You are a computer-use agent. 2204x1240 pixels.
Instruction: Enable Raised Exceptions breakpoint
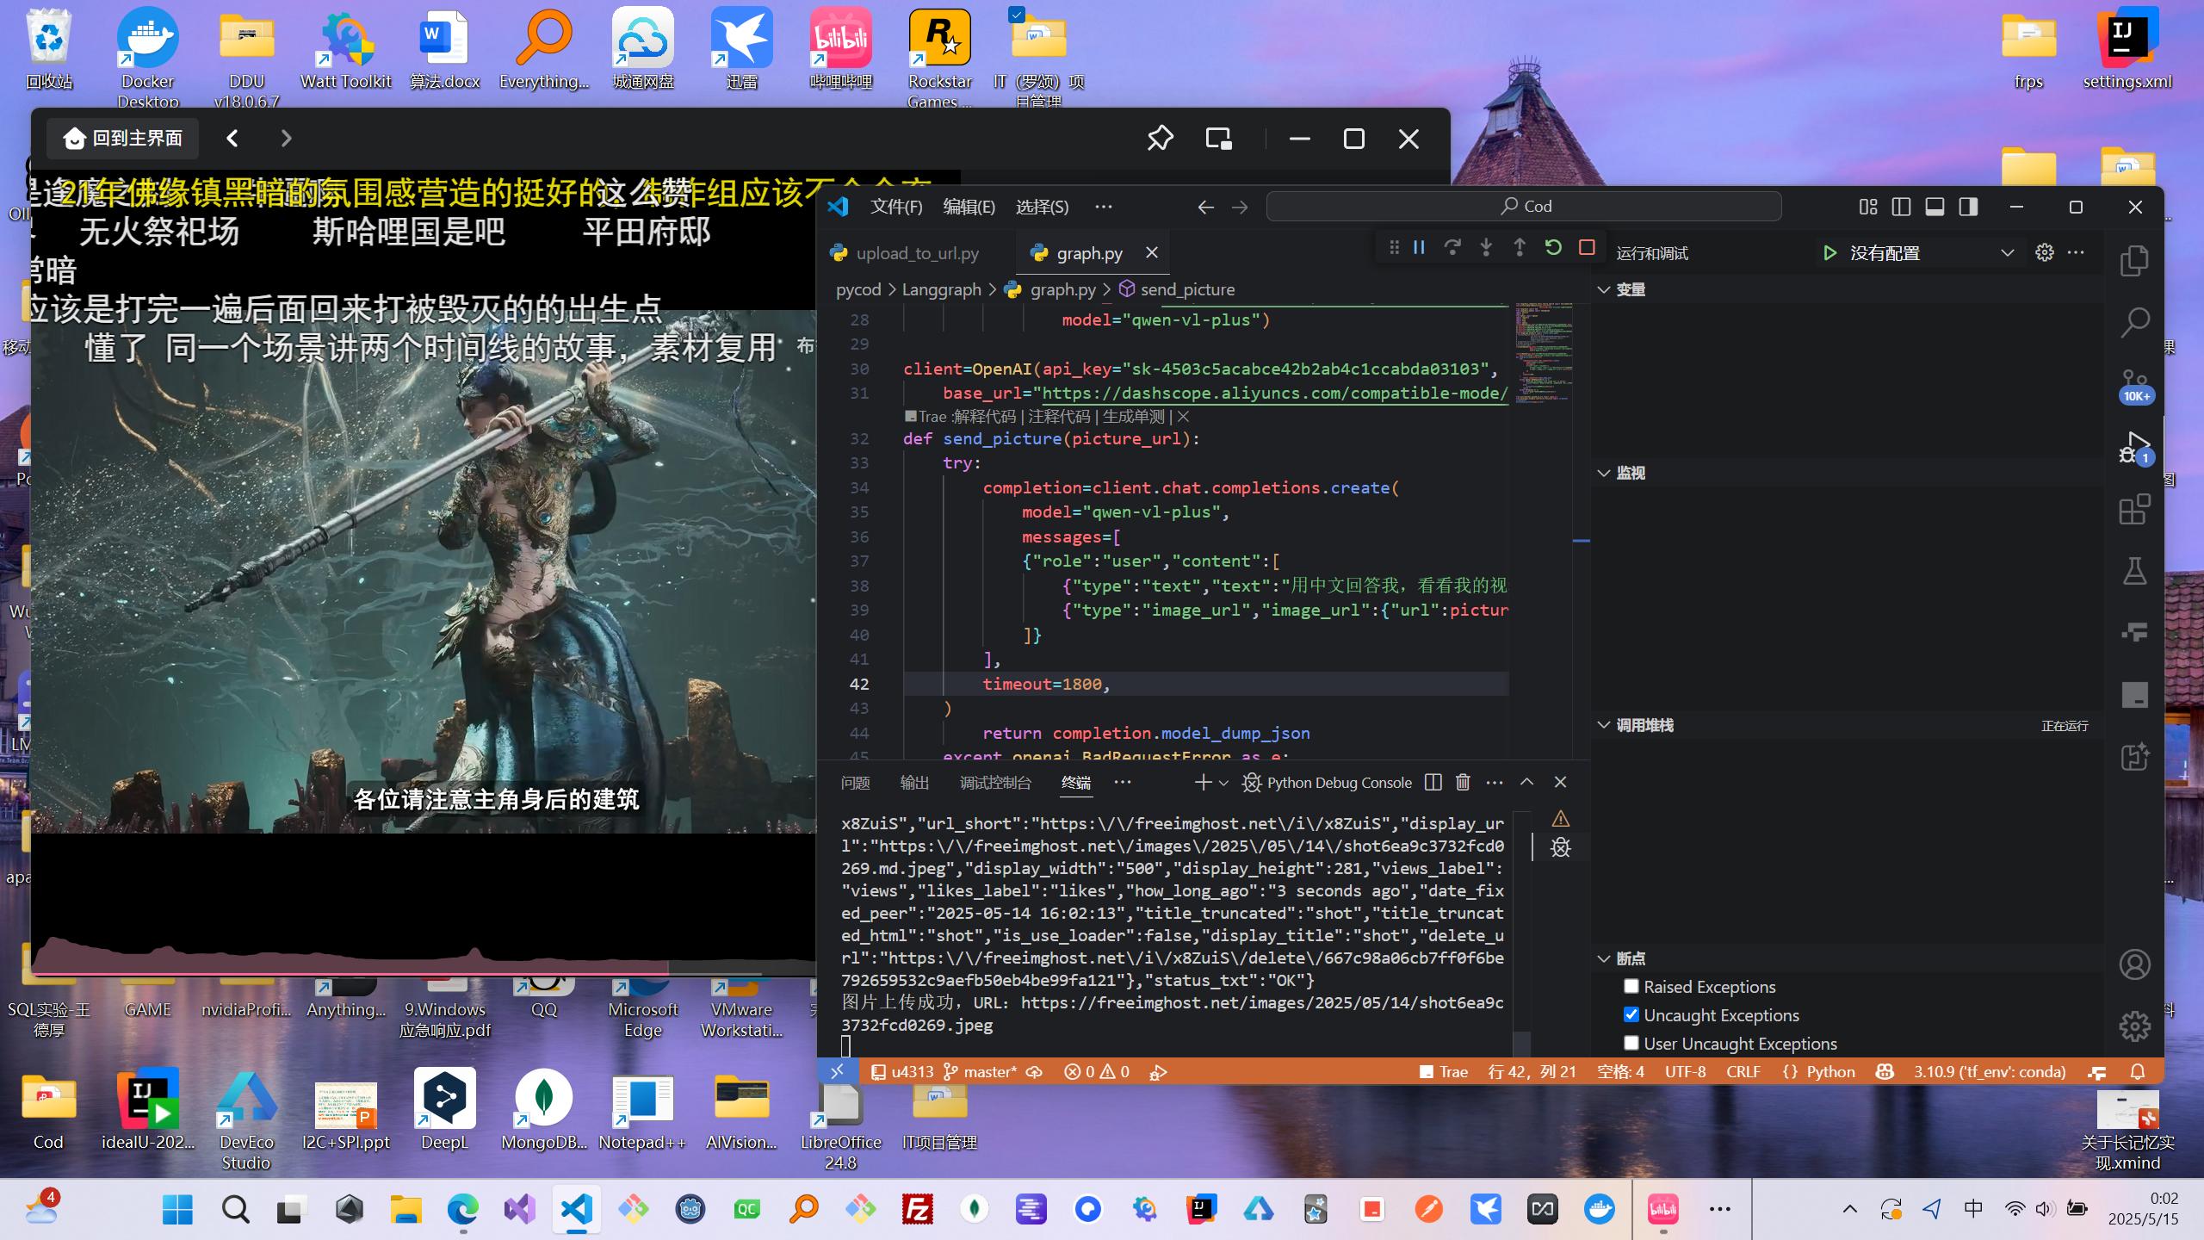point(1631,986)
